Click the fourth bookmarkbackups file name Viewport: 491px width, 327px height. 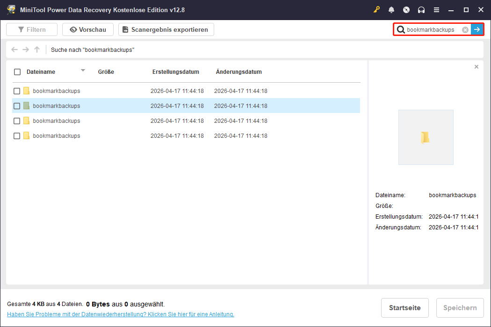coord(57,136)
